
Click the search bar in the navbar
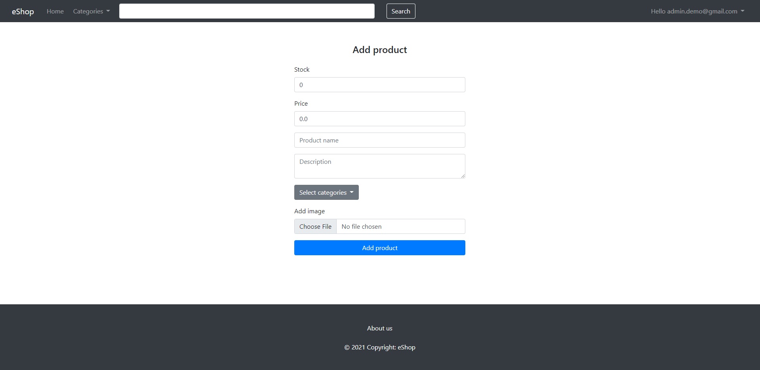tap(246, 11)
